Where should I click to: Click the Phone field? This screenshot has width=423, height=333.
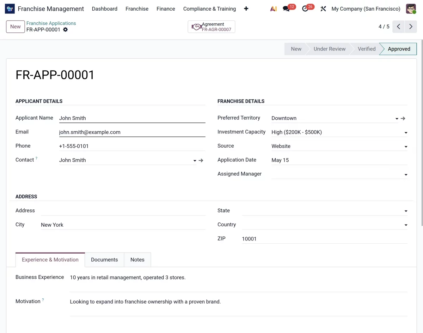(132, 146)
